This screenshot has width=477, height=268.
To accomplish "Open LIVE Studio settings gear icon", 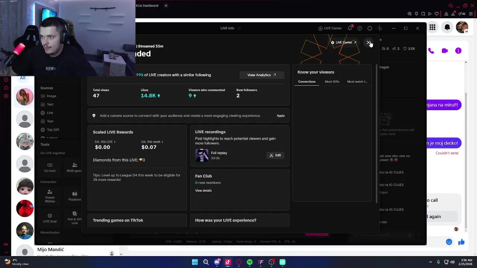I will [x=370, y=28].
